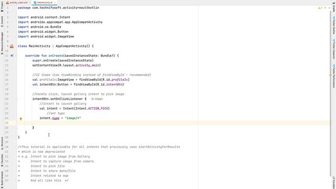The width and height of the screenshot is (336, 189).
Task: Click line number 1 in the gutter
Action: pos(7,8)
